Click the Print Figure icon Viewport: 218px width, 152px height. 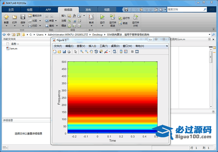(69, 52)
